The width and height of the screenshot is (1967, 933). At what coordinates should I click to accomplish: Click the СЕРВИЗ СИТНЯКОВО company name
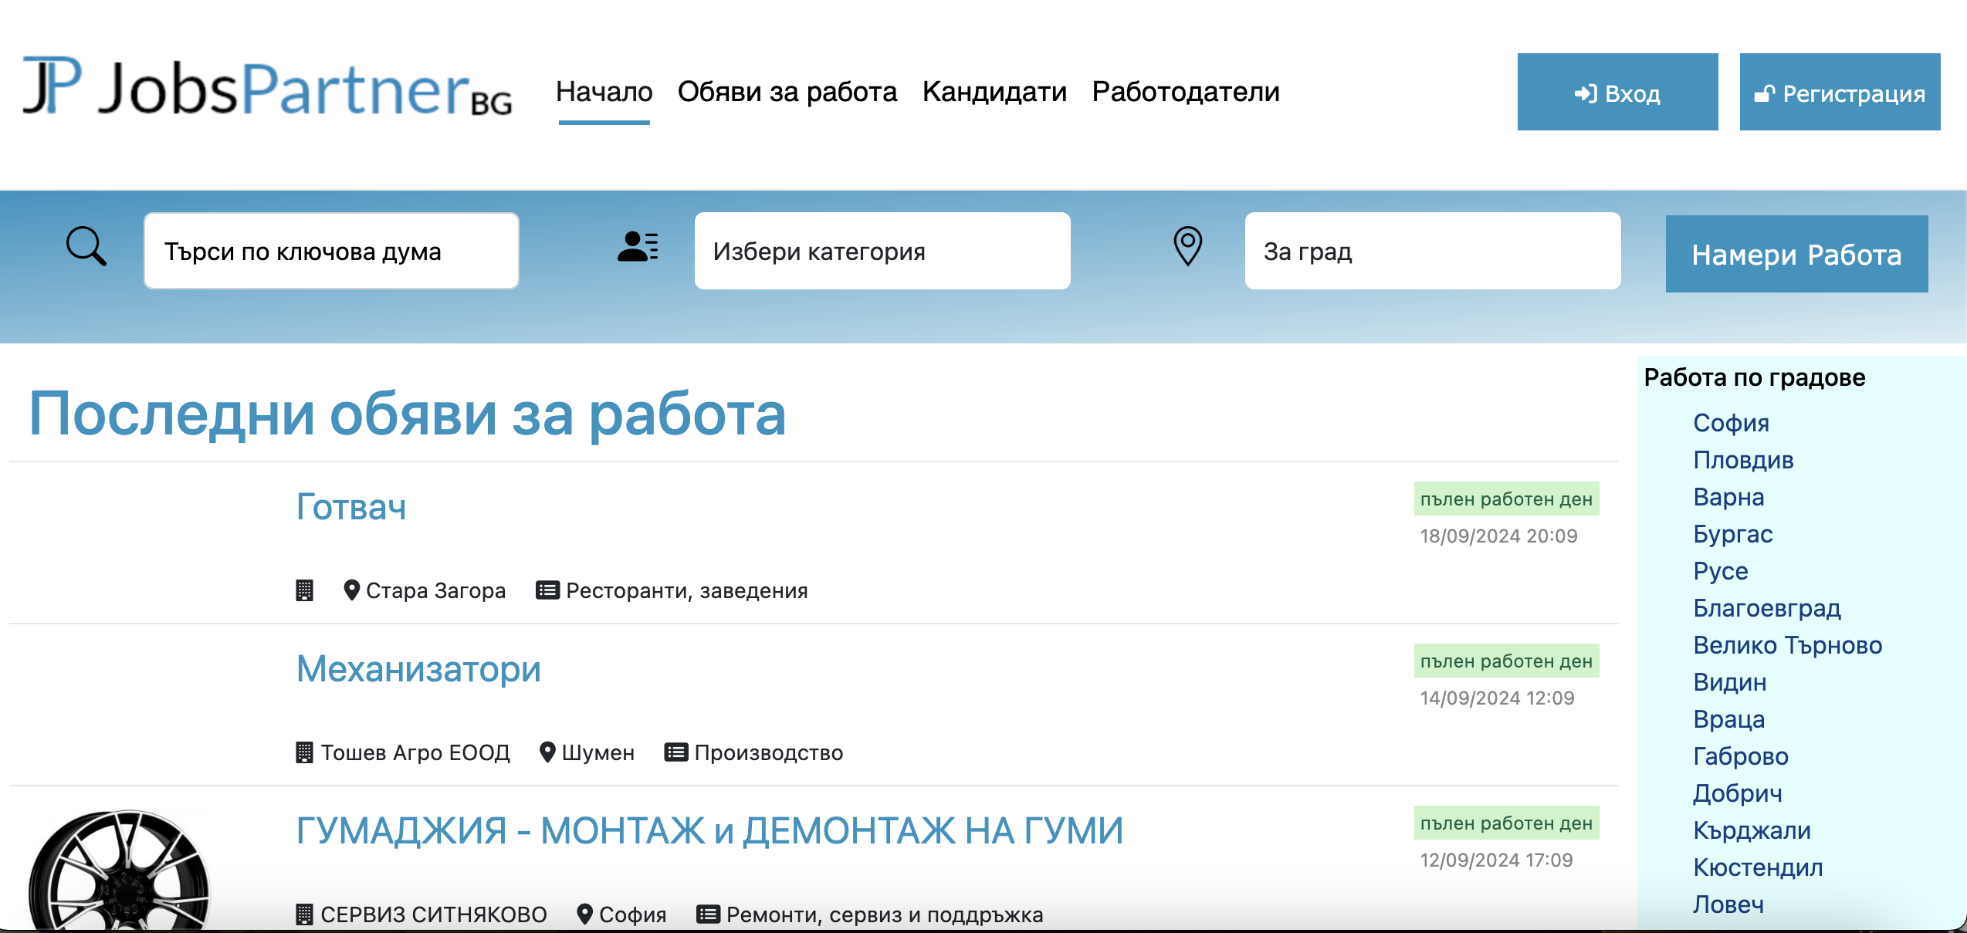(434, 914)
